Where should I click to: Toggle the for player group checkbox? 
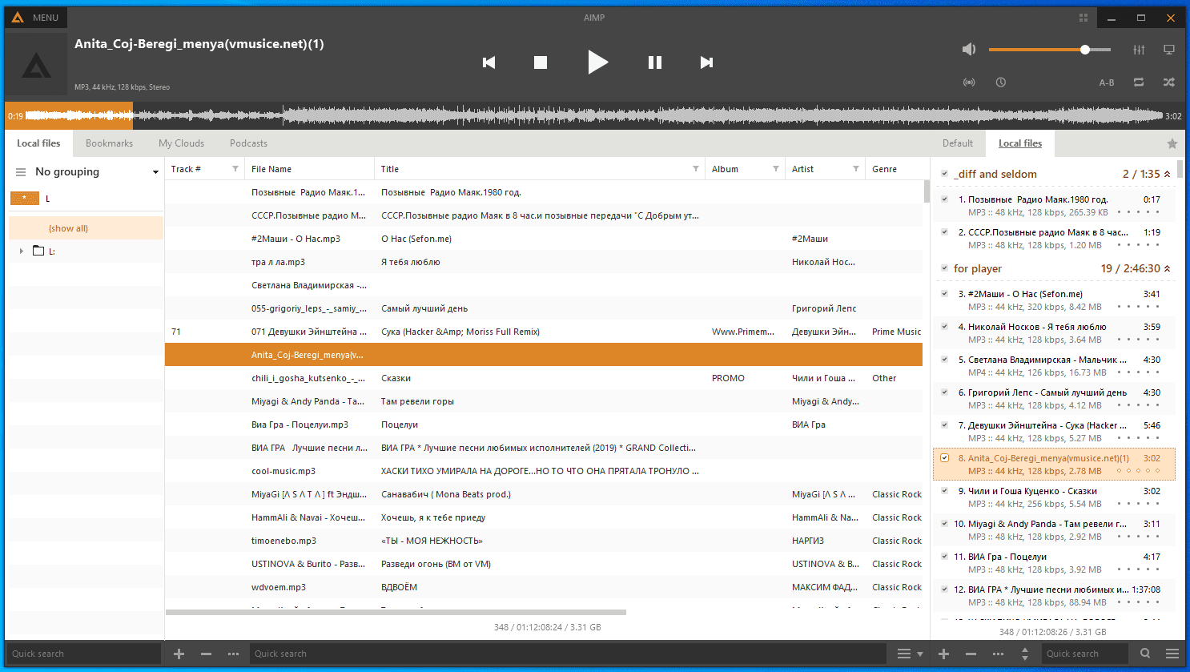[x=945, y=268]
